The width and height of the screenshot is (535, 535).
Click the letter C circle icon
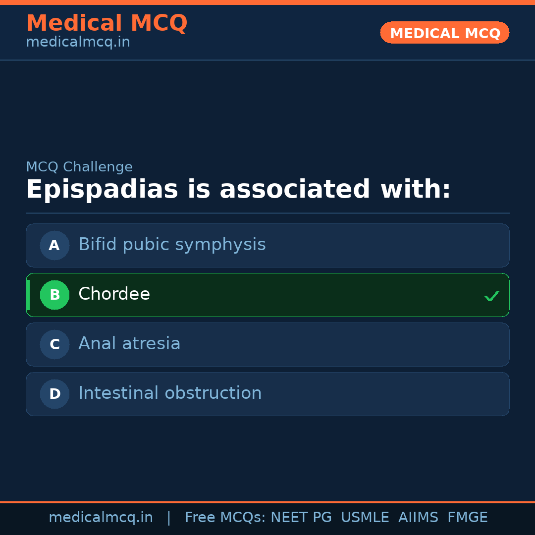[x=54, y=344]
